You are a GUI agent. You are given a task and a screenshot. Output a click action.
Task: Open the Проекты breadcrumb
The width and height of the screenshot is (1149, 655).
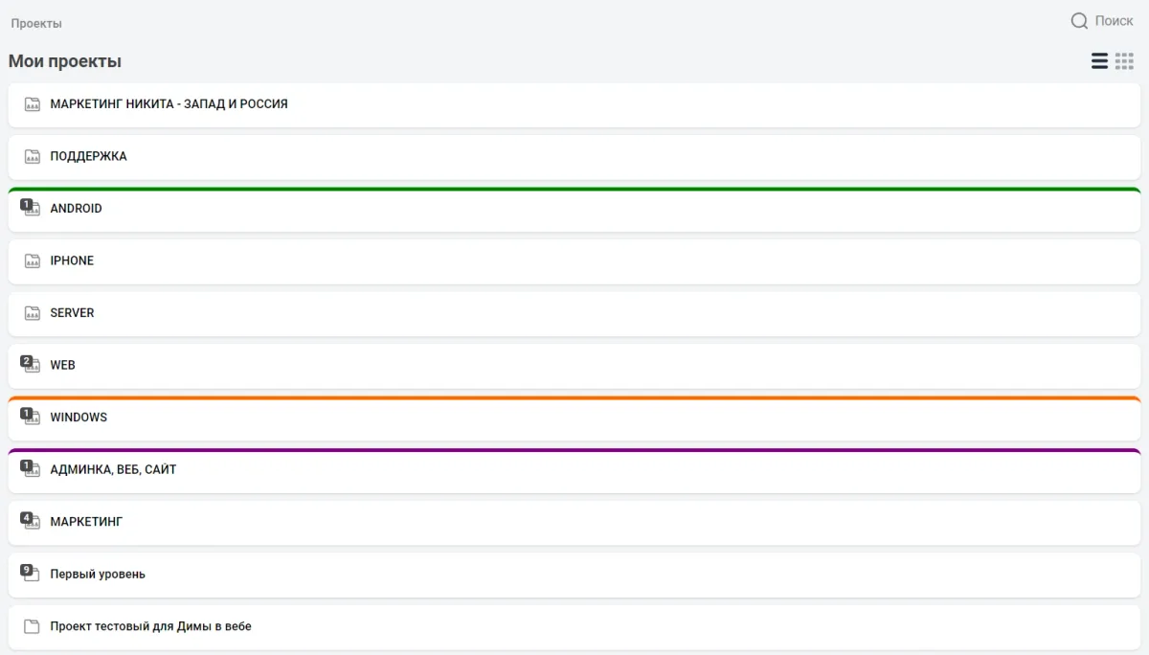tap(36, 23)
